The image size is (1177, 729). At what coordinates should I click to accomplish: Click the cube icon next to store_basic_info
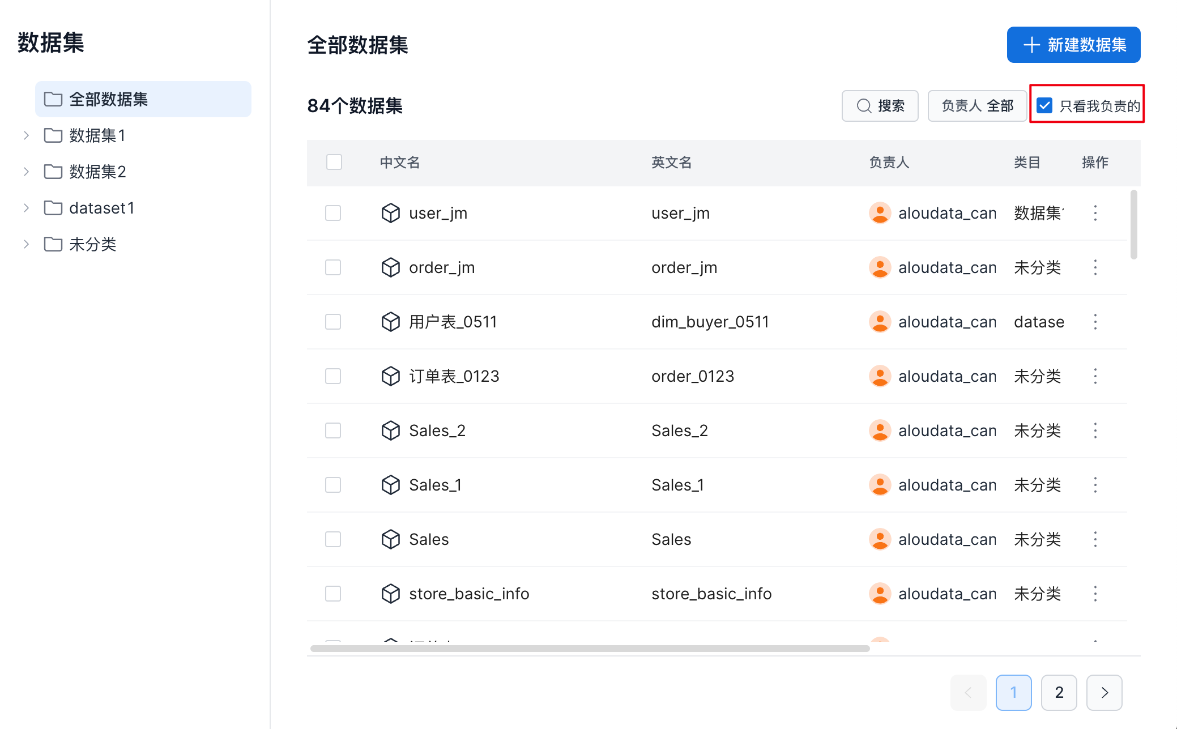pos(390,594)
